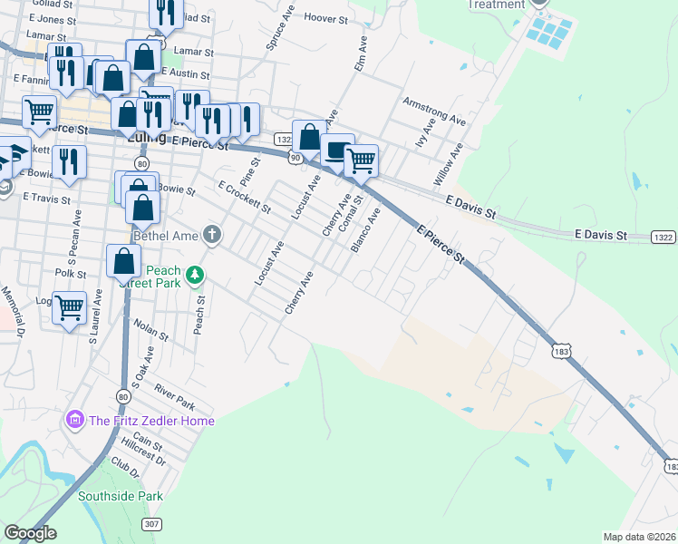Click The Fritz Zedler Home museum icon
The width and height of the screenshot is (678, 544).
(x=75, y=419)
